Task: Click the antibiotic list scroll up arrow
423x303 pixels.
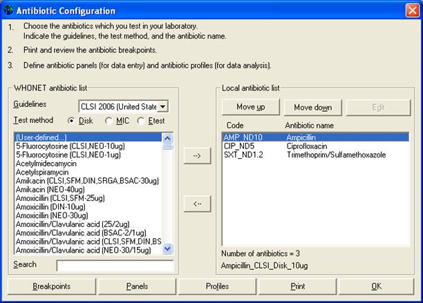Action: click(167, 138)
